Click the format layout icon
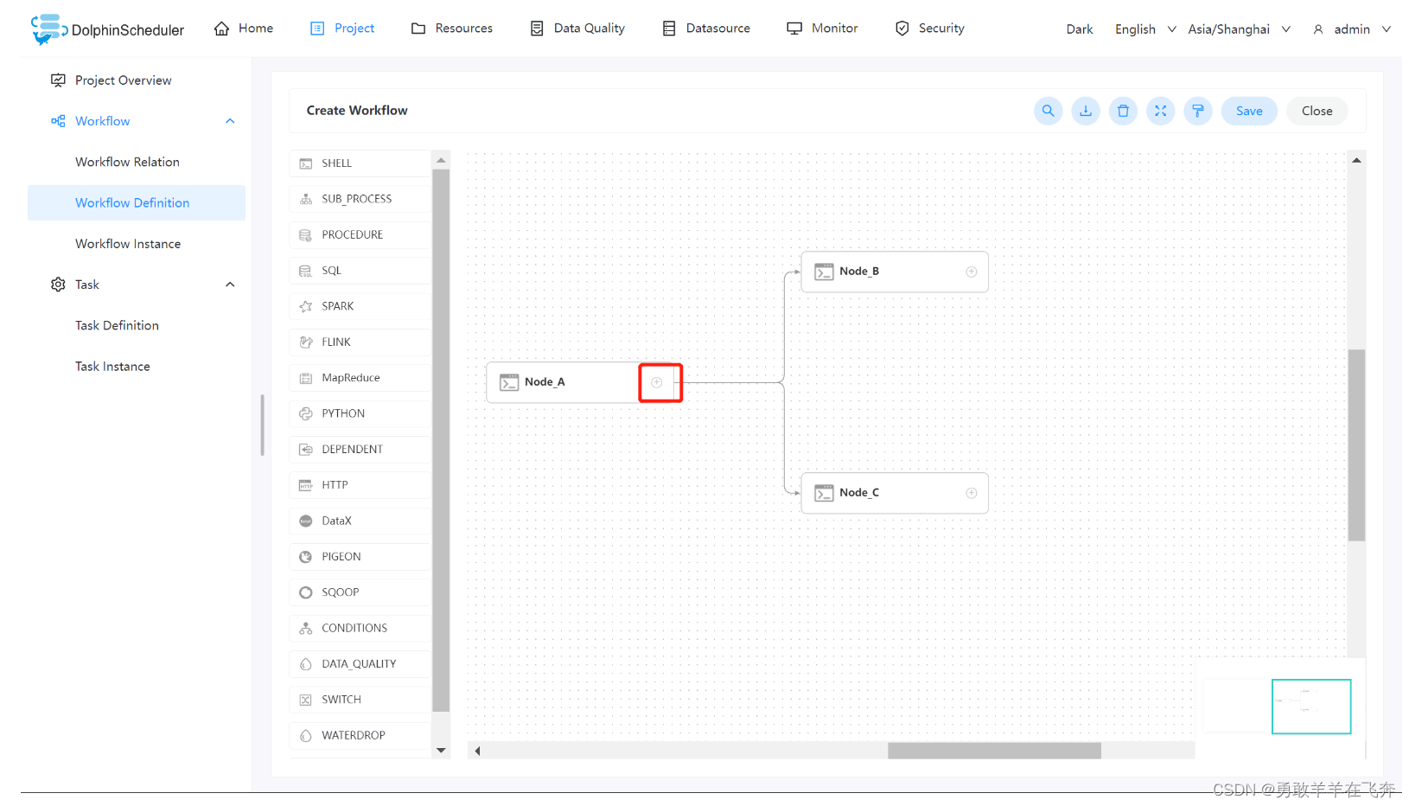Screen dimensions: 1409x806 [x=1198, y=111]
